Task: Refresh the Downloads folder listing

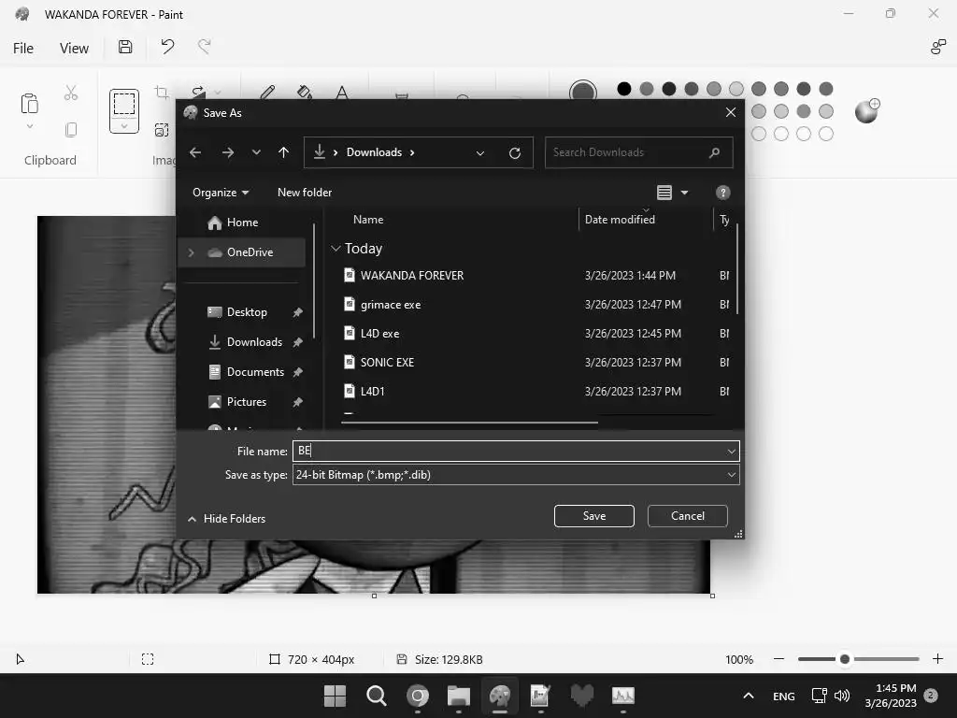Action: click(515, 152)
